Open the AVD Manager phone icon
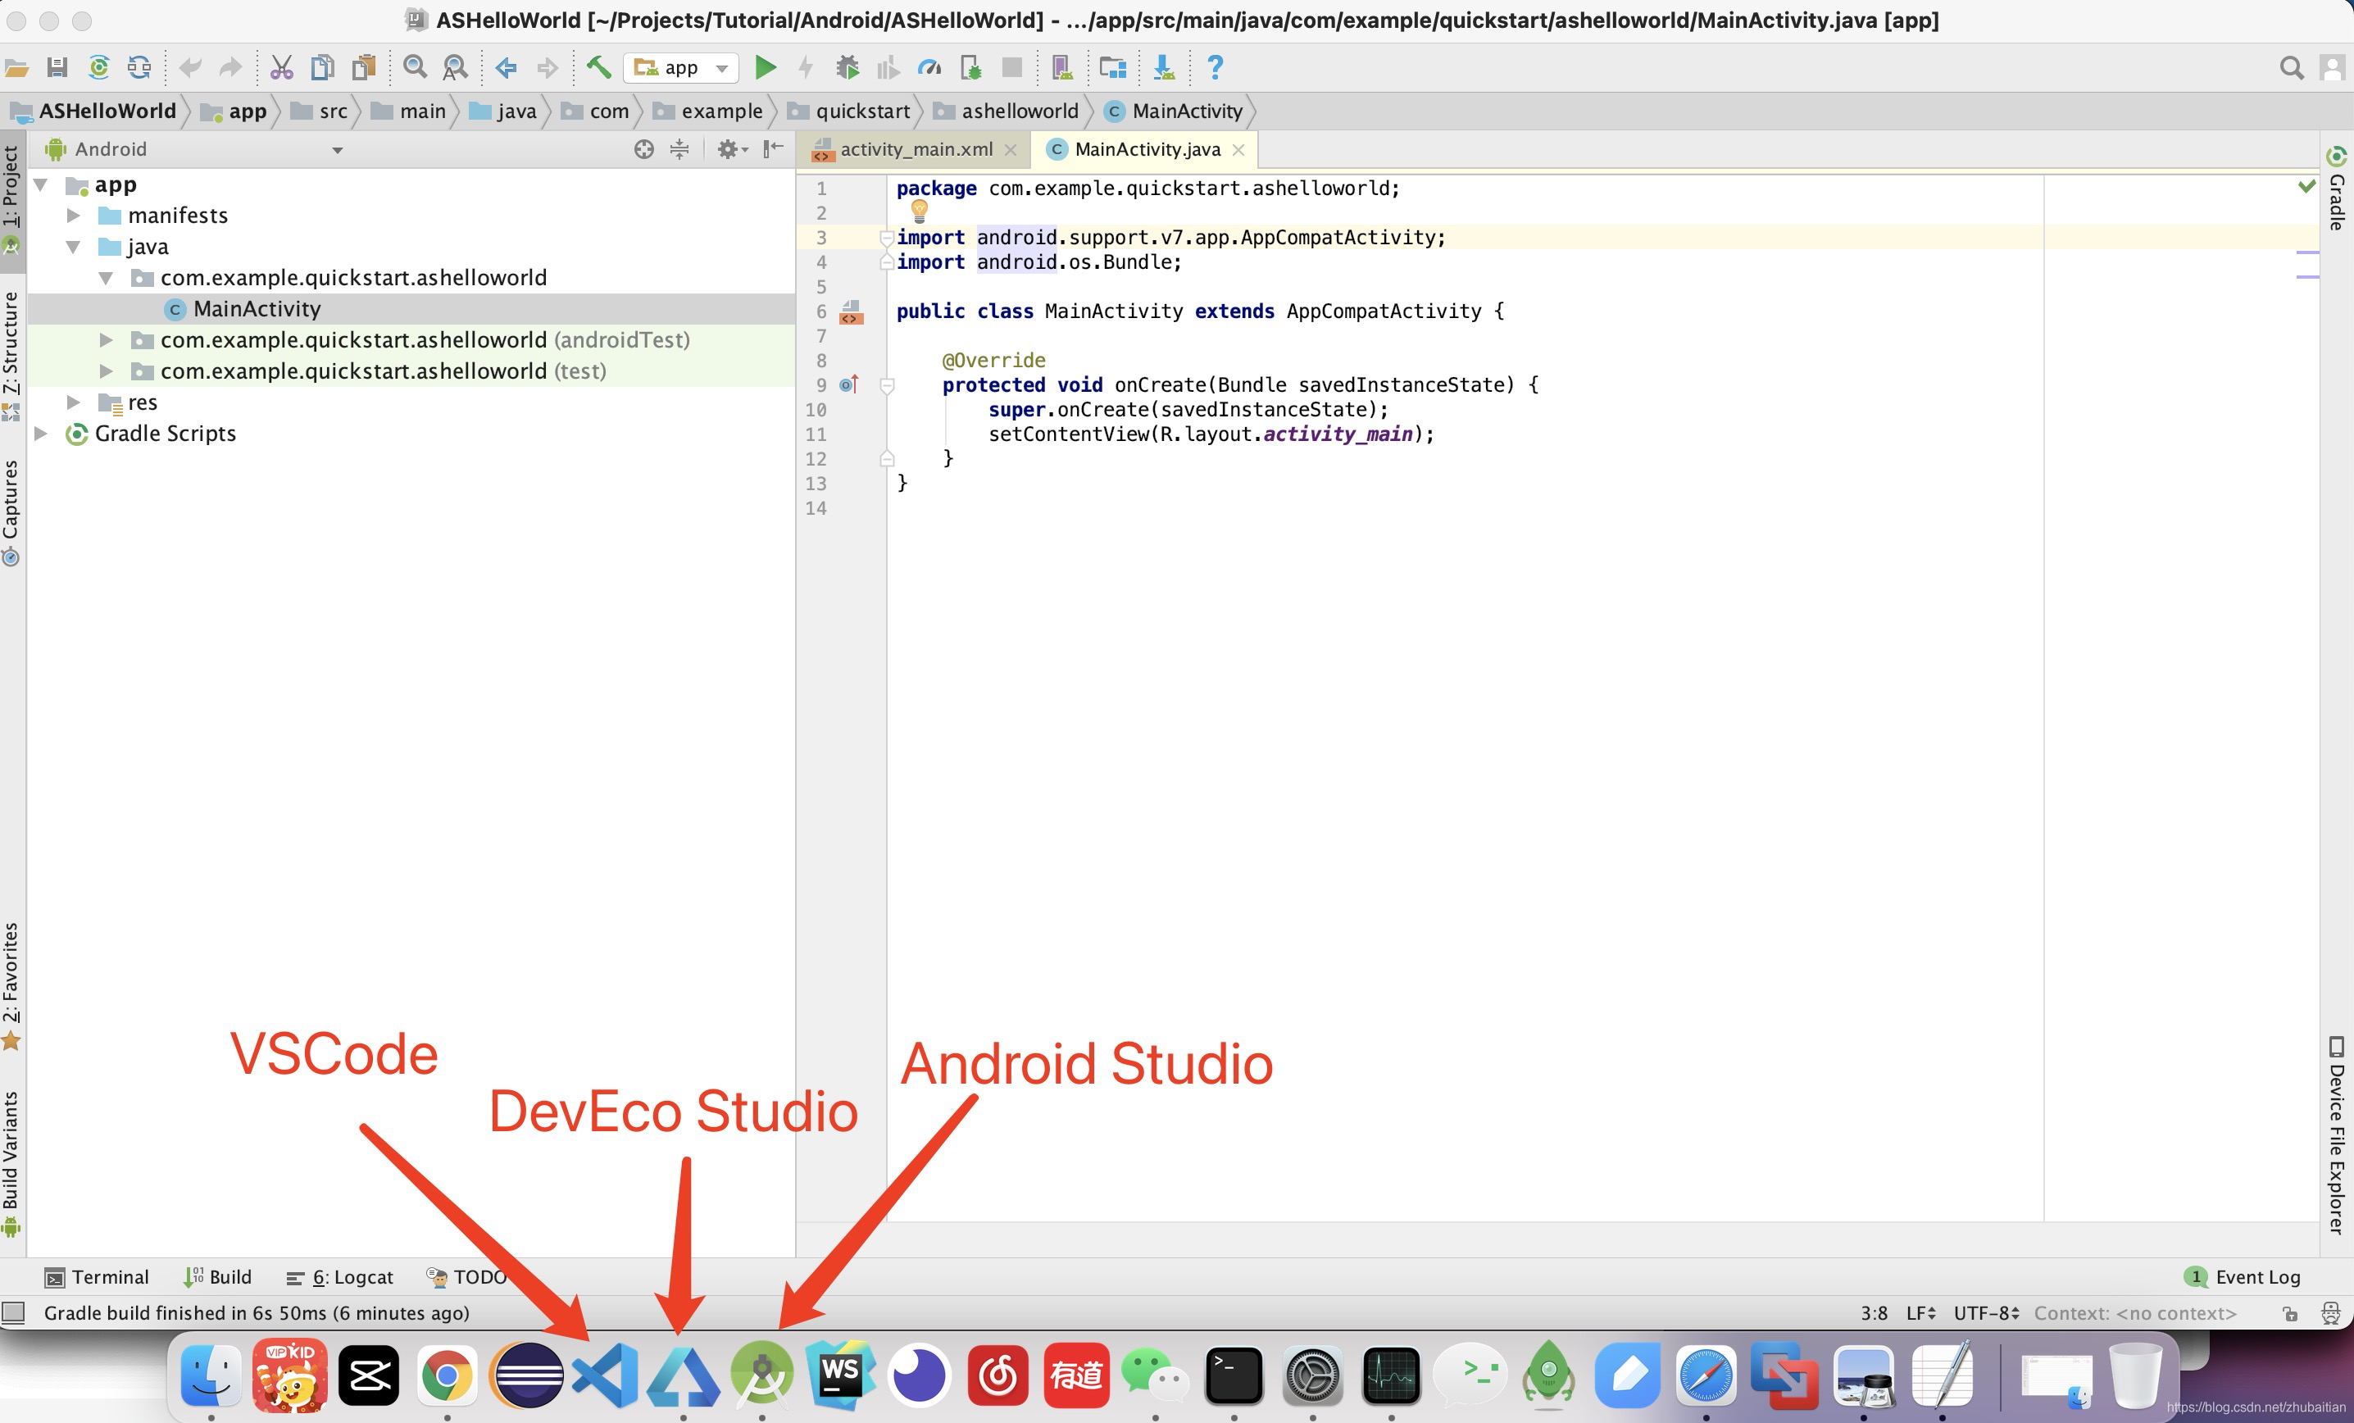2354x1423 pixels. point(1061,68)
